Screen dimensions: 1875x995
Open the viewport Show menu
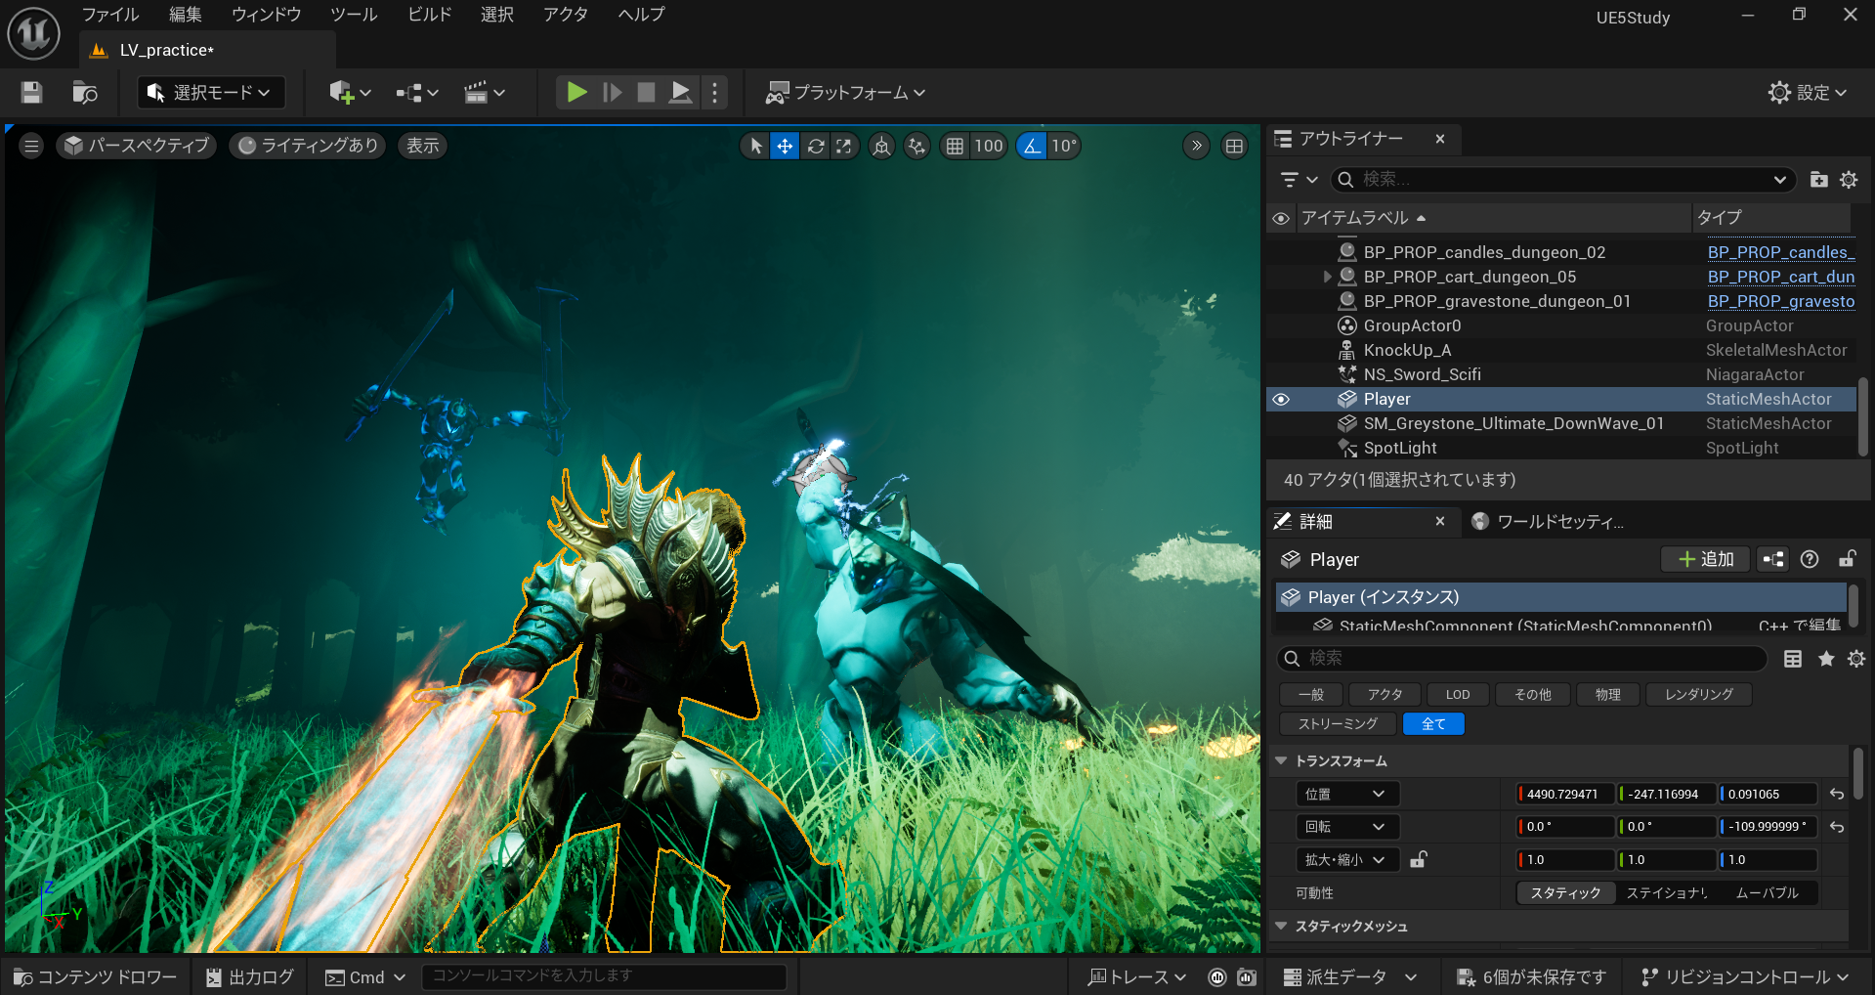[x=423, y=146]
